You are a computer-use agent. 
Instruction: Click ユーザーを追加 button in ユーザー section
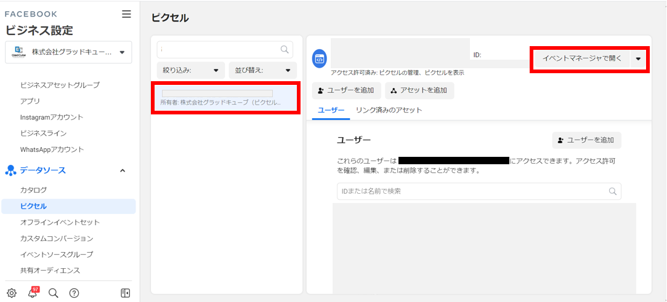(586, 140)
